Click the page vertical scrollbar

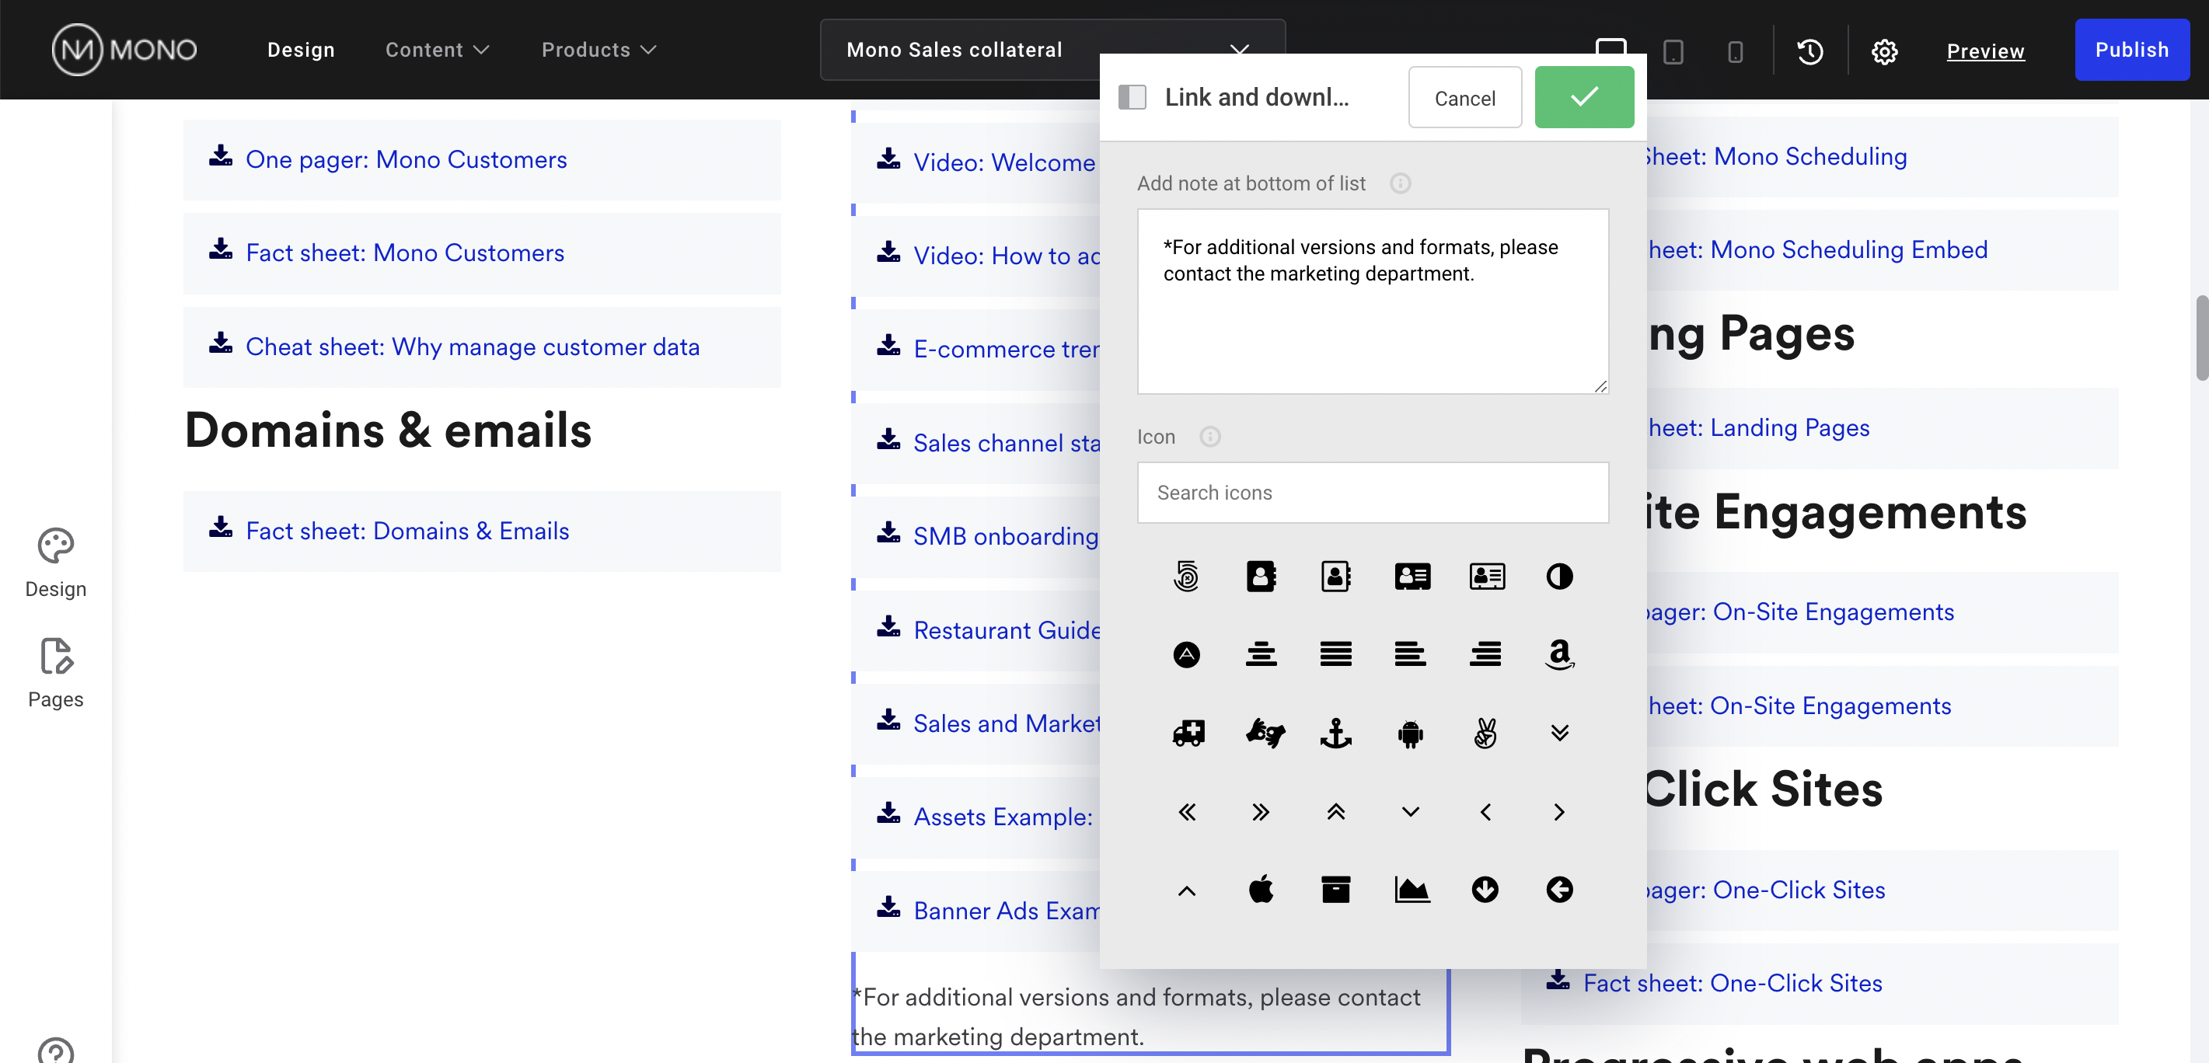pos(2200,338)
